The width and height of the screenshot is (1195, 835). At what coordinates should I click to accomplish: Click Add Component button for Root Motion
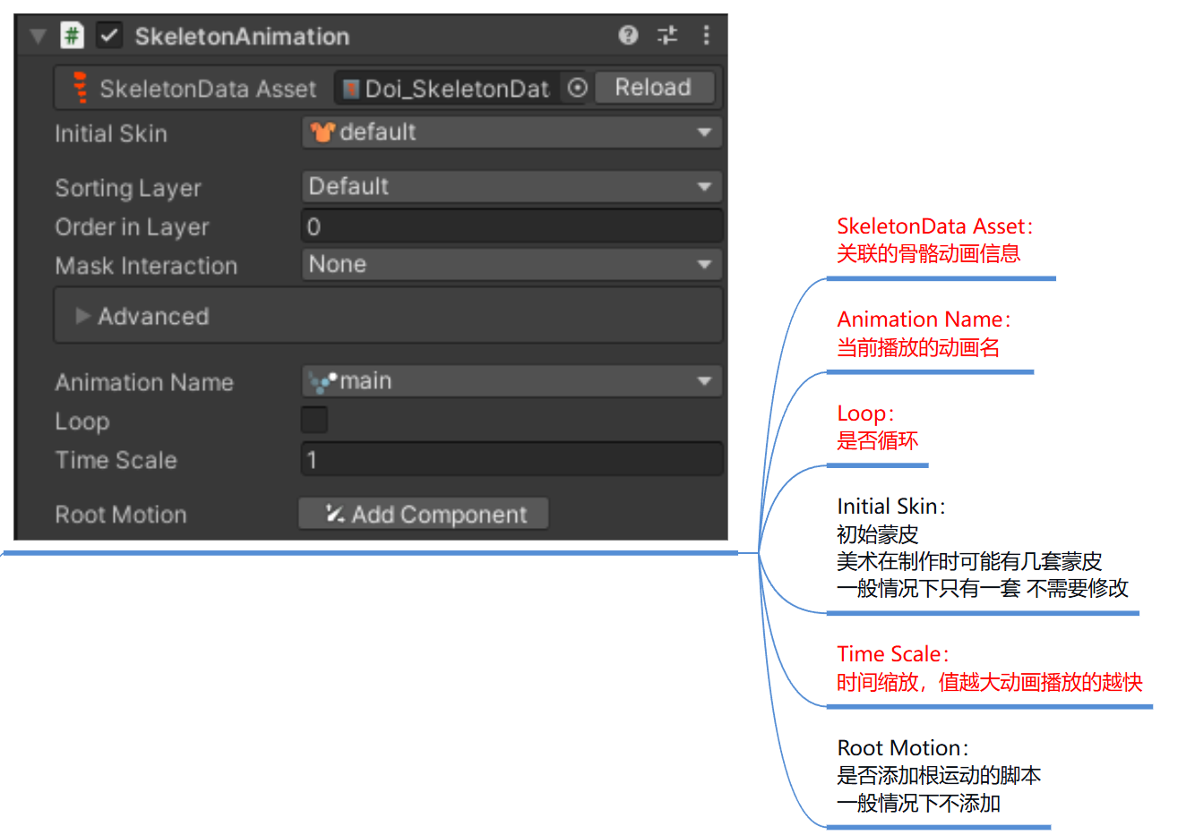click(424, 515)
